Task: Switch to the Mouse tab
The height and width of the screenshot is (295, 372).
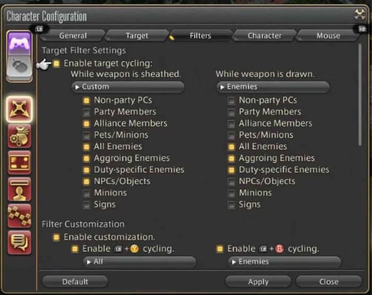Action: [x=328, y=36]
